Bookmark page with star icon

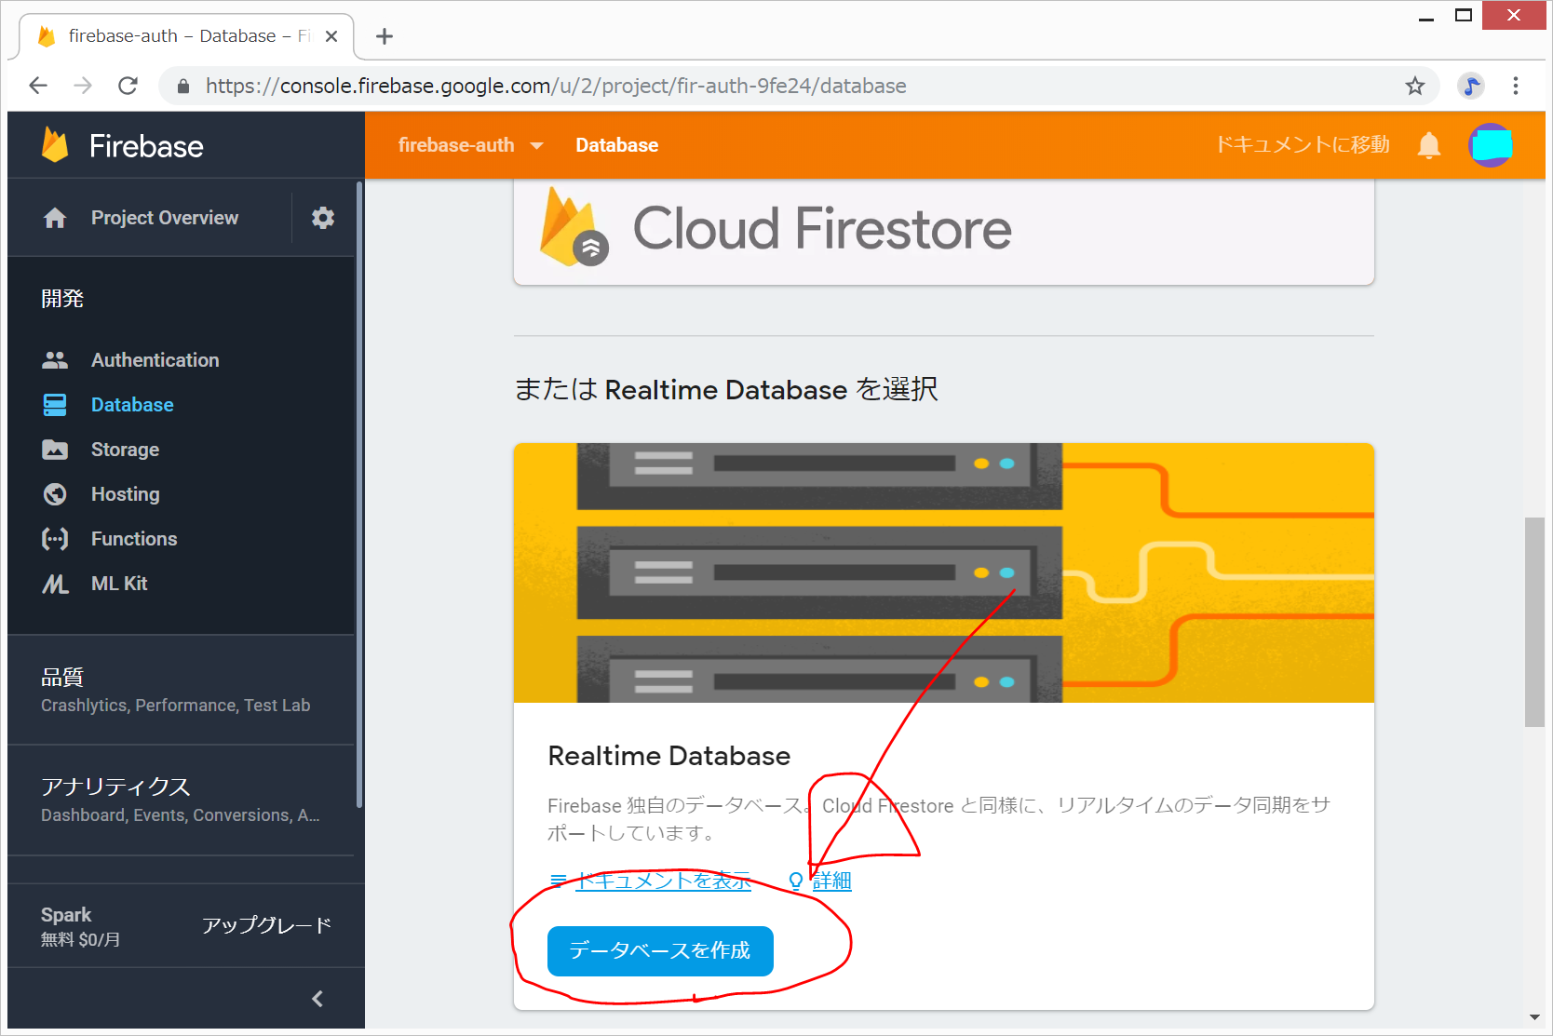[1414, 87]
